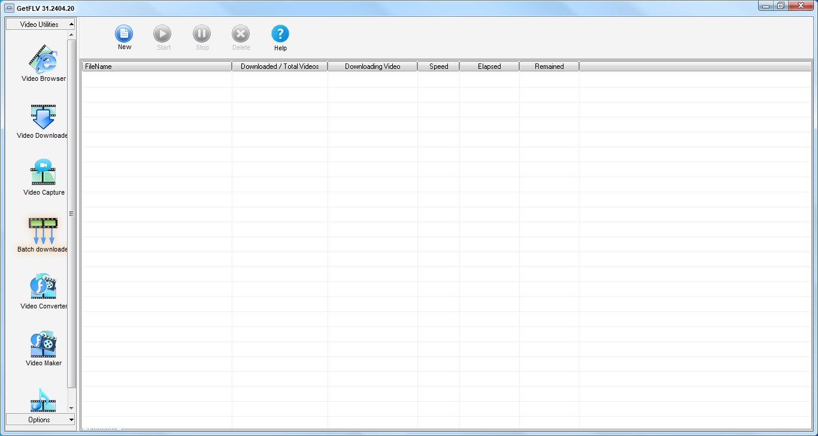Close the GetFLV window
Image resolution: width=818 pixels, height=436 pixels.
(x=801, y=5)
